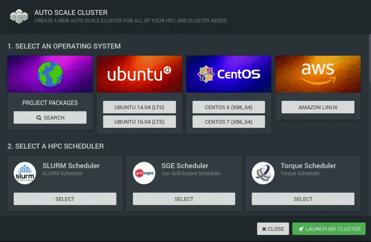Pick CentOS 7 (x86_64)
Image resolution: width=371 pixels, height=242 pixels.
point(228,122)
